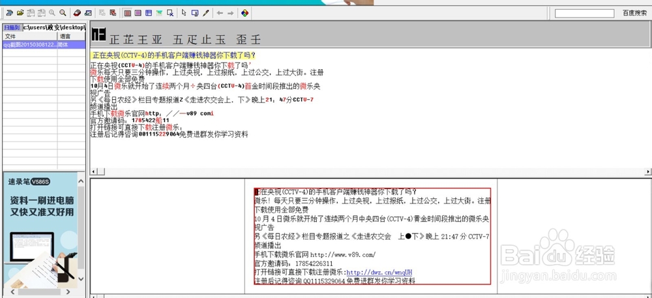The image size is (652, 298).
Task: Click the delete region icon
Action: pos(170,13)
